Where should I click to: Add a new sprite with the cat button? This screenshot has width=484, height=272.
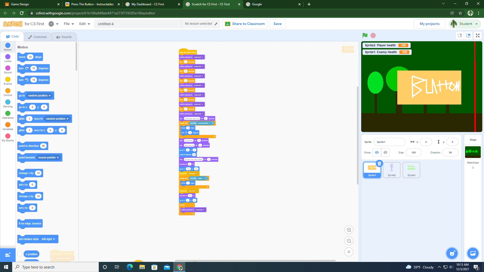[452, 253]
